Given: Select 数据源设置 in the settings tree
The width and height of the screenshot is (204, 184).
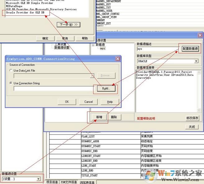Looking at the screenshot, I should coord(62,48).
